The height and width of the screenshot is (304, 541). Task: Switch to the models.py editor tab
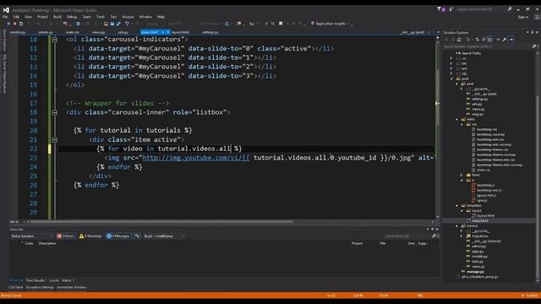(18, 32)
